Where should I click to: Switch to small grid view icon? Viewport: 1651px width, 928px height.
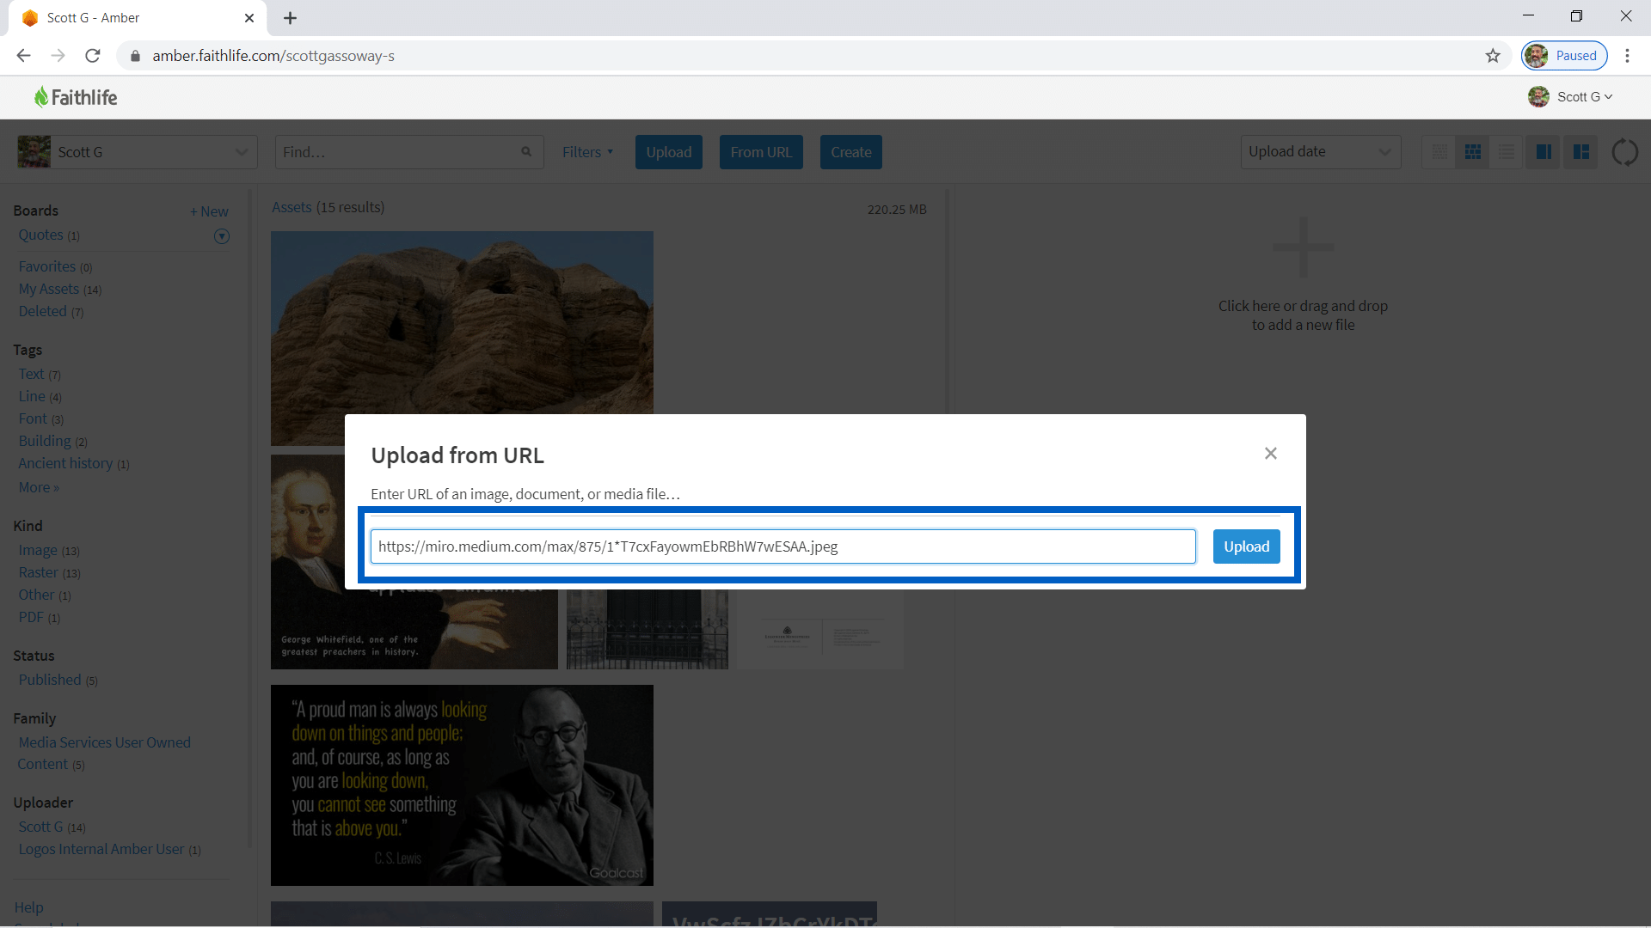(1439, 152)
